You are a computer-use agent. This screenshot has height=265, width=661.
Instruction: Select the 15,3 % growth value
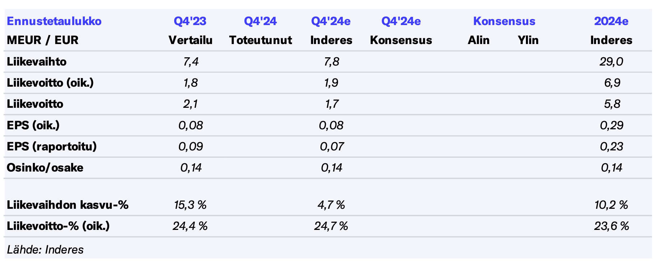[190, 205]
